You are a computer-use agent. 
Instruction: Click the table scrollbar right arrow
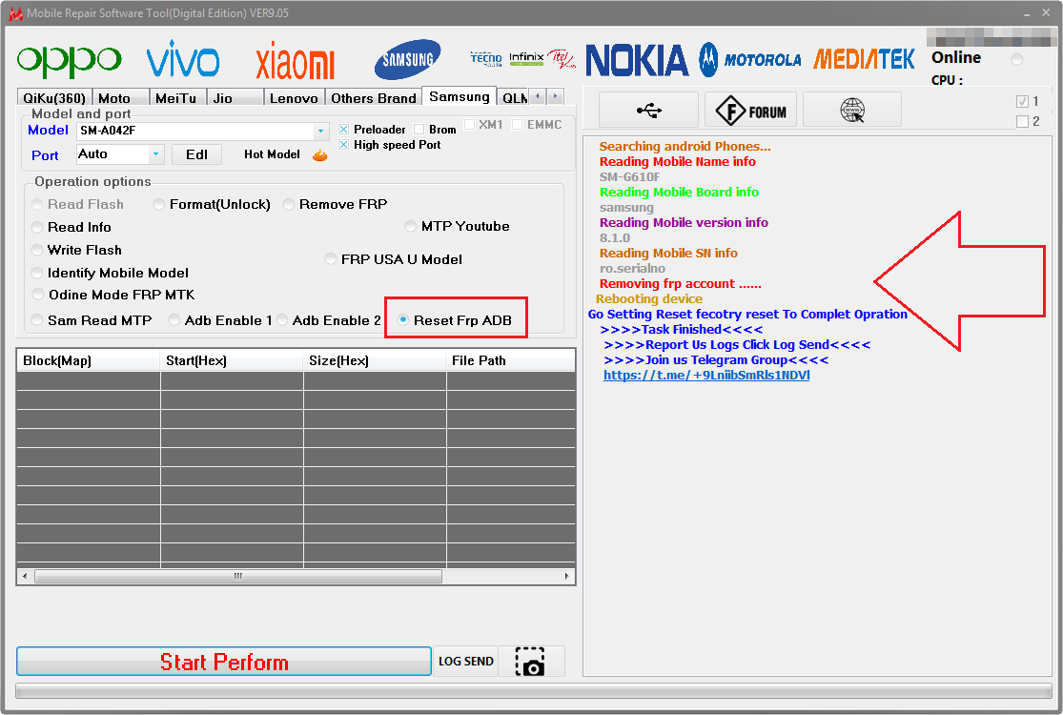tap(566, 576)
